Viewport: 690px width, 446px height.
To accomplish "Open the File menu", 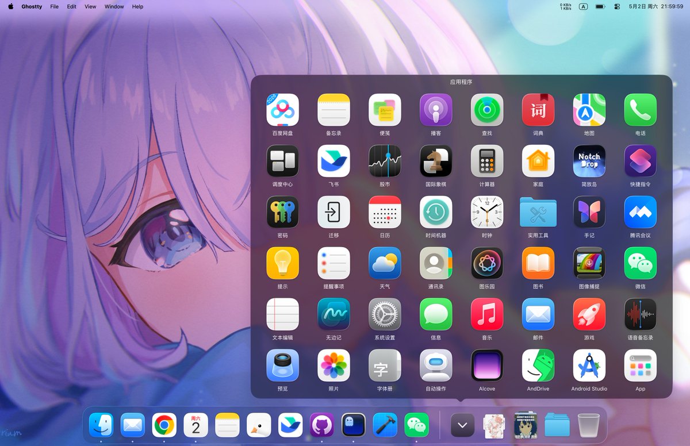I will coord(54,6).
